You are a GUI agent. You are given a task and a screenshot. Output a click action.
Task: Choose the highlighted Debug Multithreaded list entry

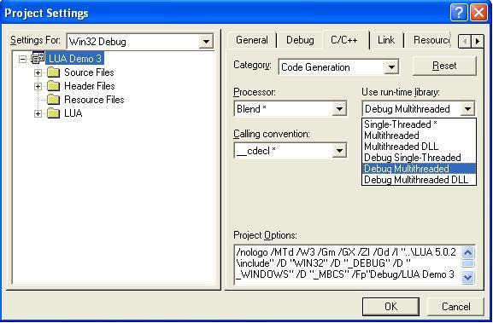419,169
